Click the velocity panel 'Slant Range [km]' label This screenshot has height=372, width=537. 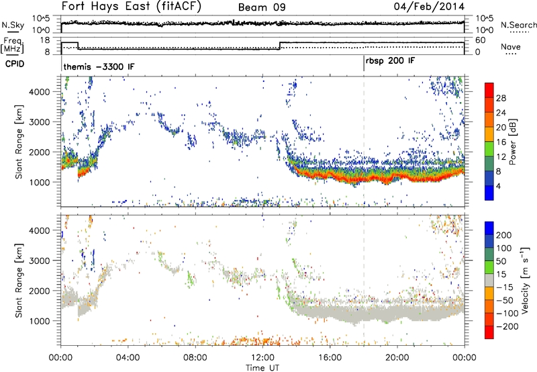19,280
